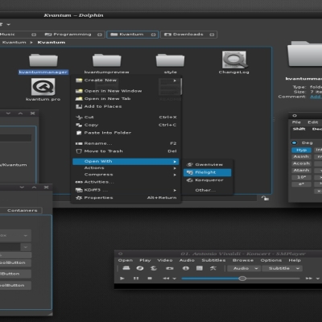Click the Add comment link in the info panel

point(316,97)
